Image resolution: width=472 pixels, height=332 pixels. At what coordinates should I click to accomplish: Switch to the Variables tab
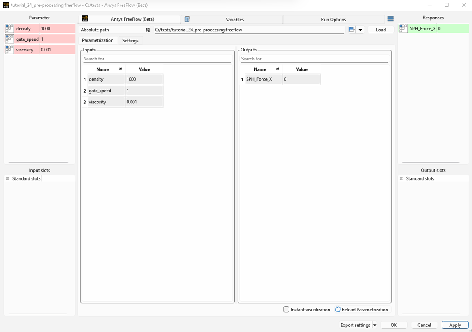pos(232,19)
